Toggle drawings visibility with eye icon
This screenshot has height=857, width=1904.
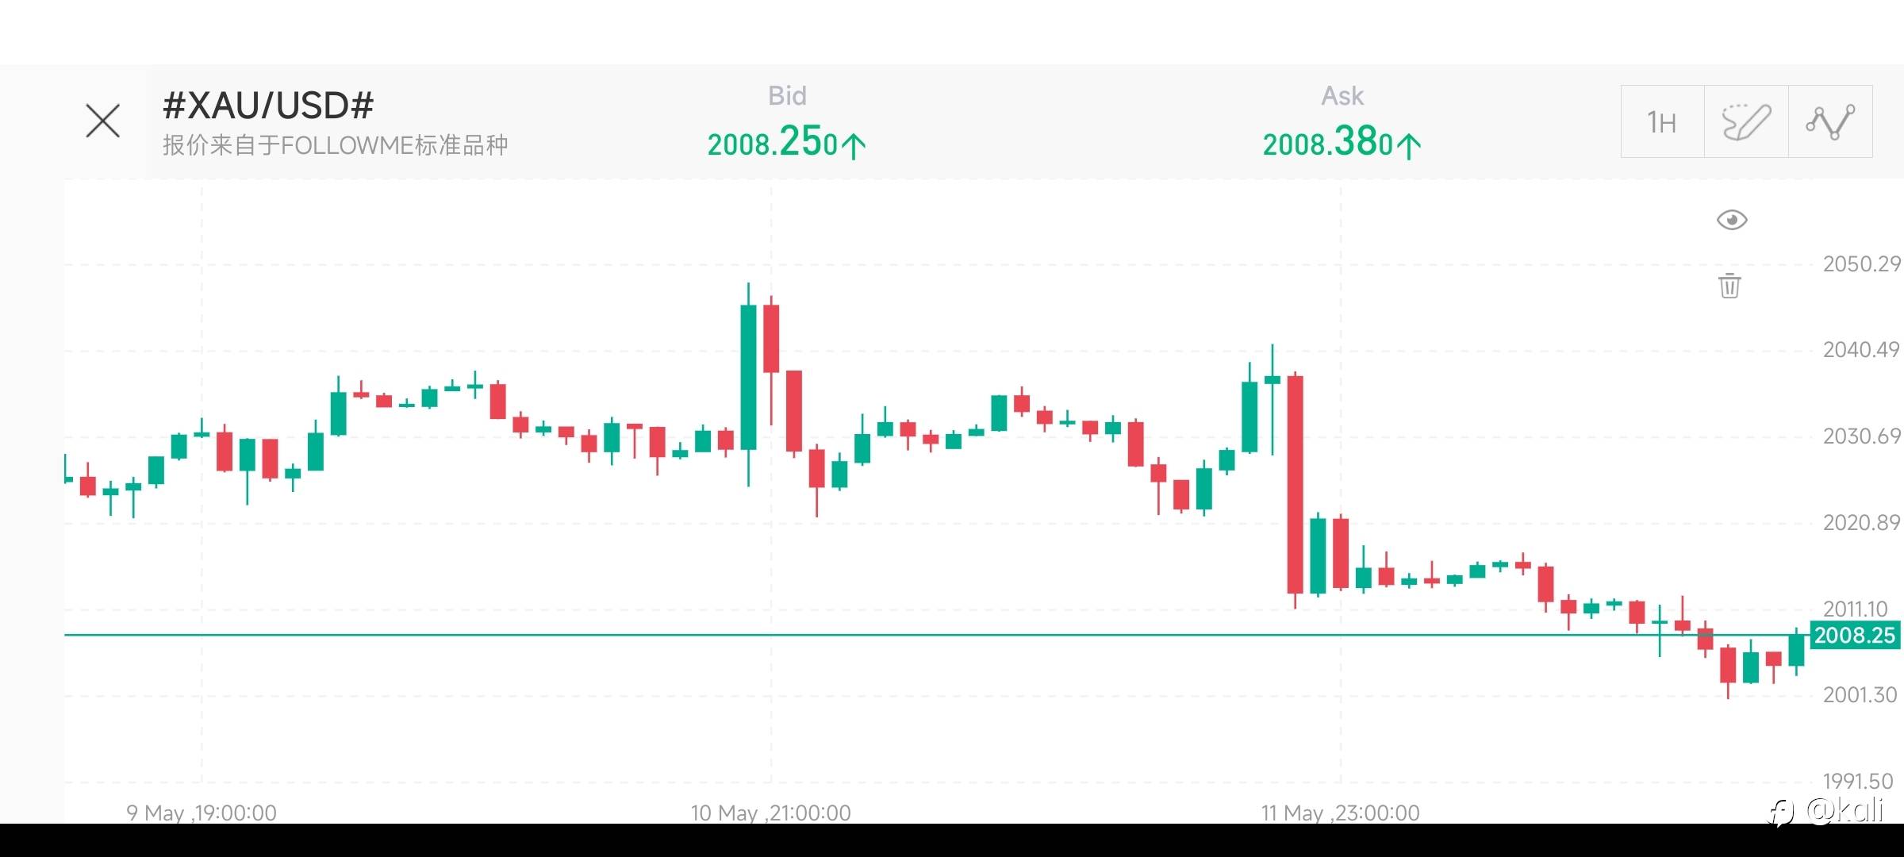(1731, 220)
